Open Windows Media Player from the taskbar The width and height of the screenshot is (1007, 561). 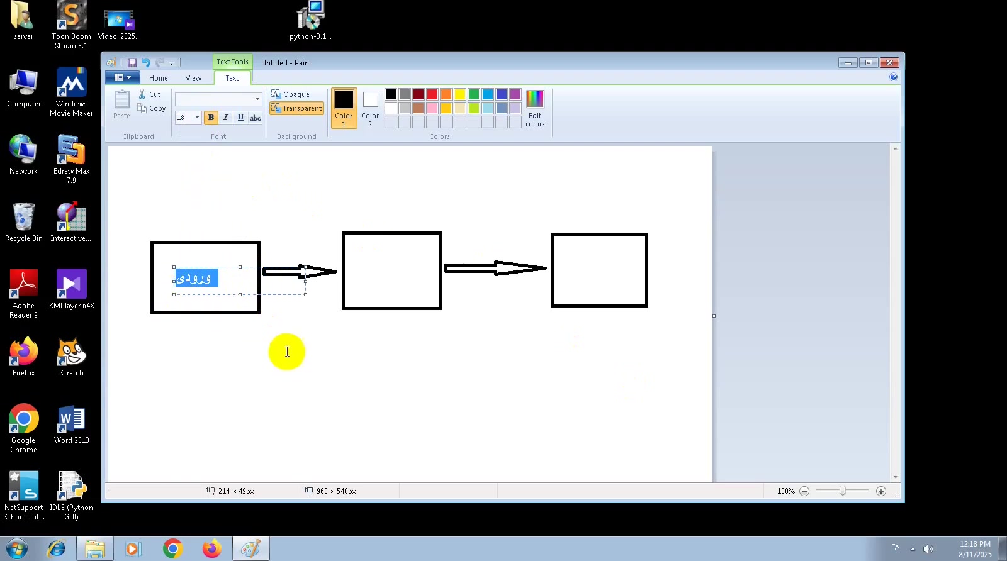[132, 549]
